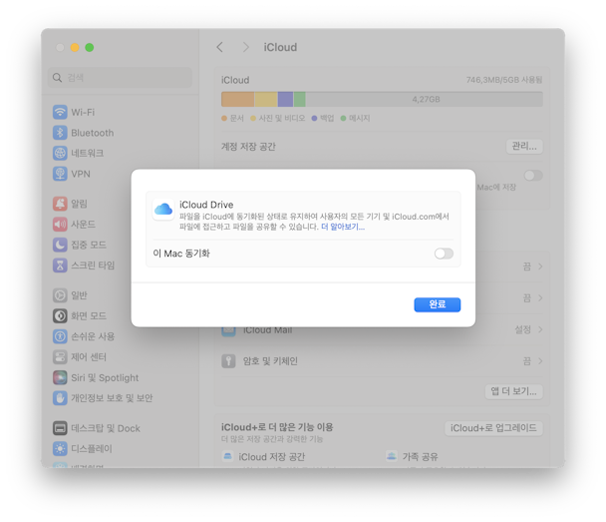Click the iCloud 저장 공간 icon
606x522 pixels.
(228, 456)
